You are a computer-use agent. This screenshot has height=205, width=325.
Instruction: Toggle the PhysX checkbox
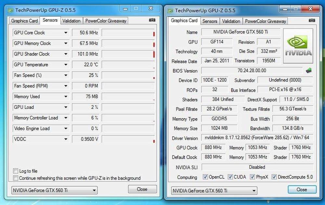tap(252, 177)
